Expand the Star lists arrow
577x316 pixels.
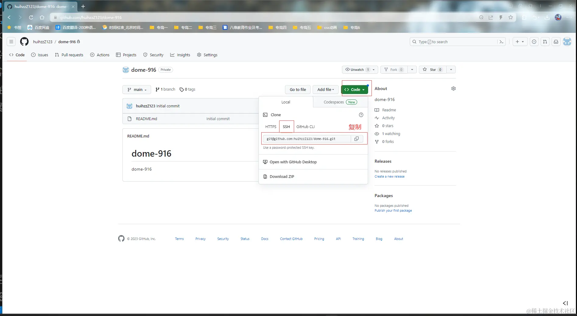451,70
